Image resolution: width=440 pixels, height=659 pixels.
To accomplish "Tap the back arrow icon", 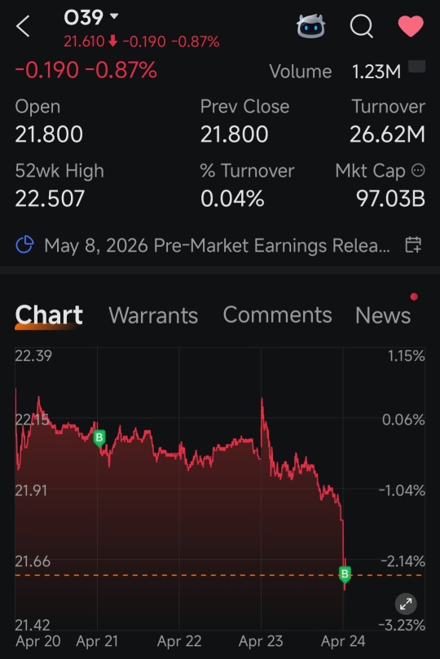I will pyautogui.click(x=23, y=27).
